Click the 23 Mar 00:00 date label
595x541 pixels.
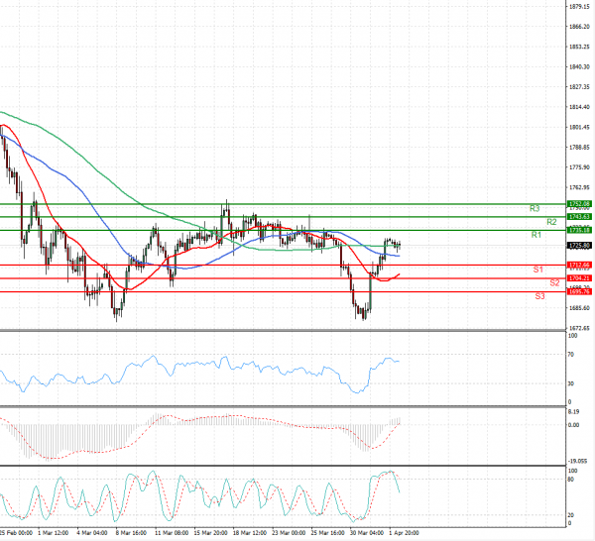pos(289,533)
